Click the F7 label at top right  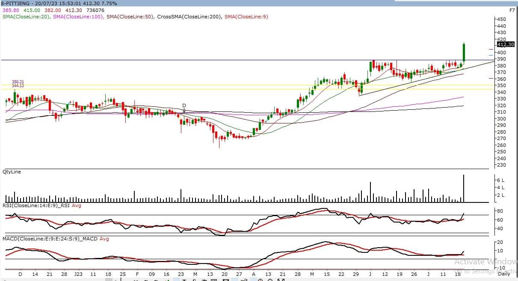512,10
